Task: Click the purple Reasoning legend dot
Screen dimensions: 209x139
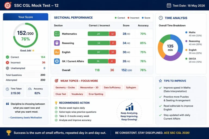Action: pyautogui.click(x=186, y=41)
